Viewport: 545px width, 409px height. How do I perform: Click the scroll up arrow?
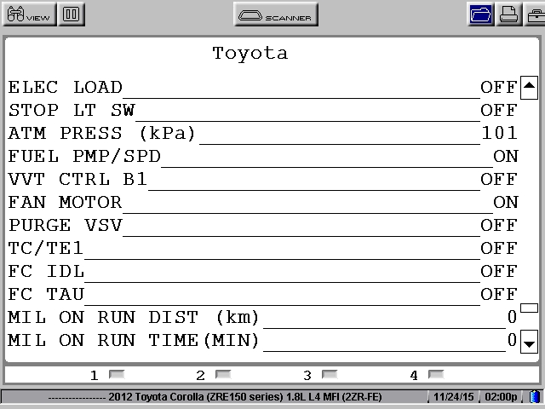529,87
